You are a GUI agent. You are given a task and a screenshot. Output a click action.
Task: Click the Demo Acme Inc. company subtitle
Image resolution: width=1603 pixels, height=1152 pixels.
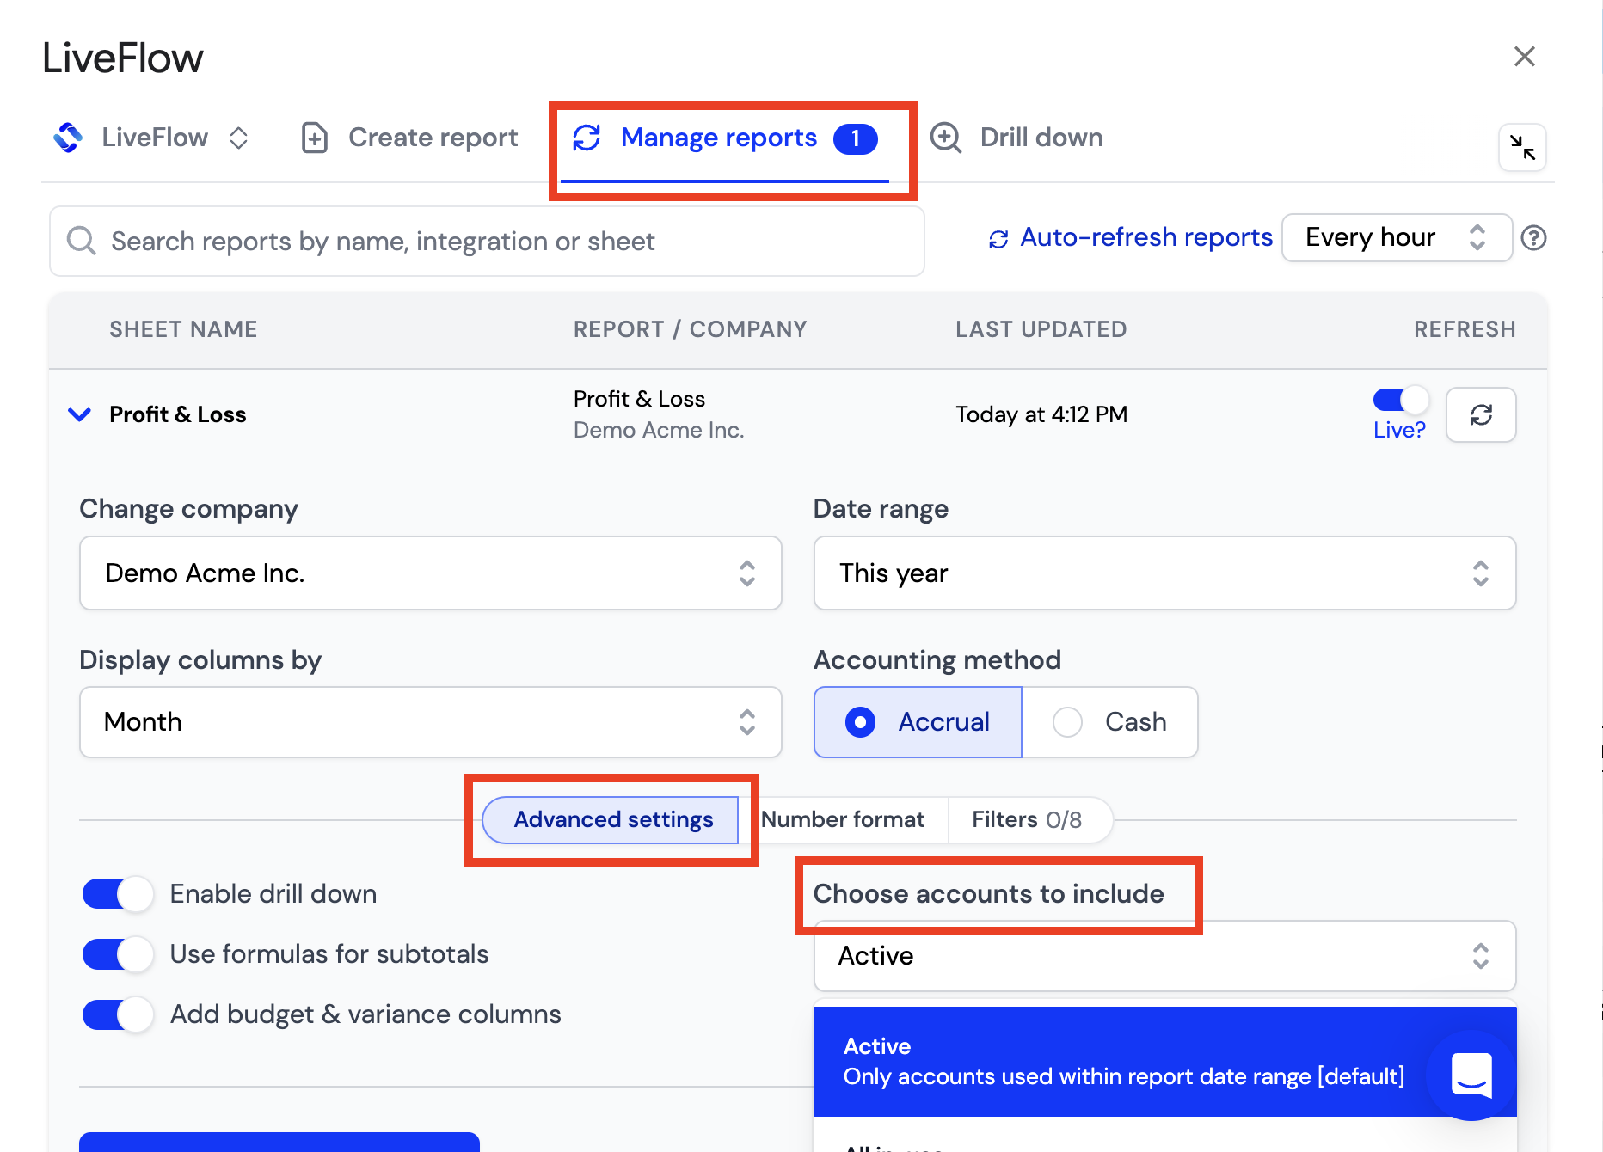point(659,430)
